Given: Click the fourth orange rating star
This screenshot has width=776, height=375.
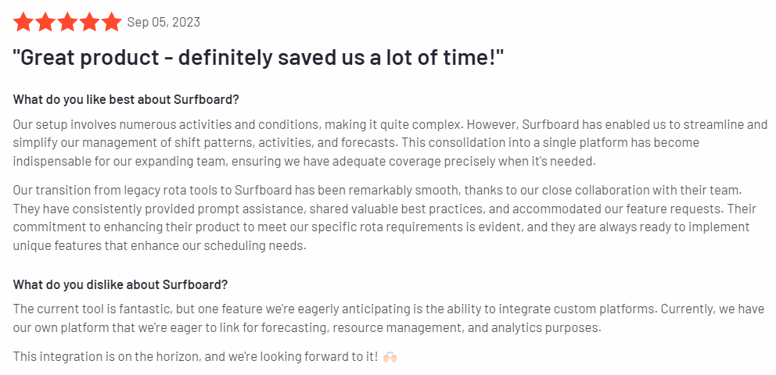Looking at the screenshot, I should (x=90, y=22).
